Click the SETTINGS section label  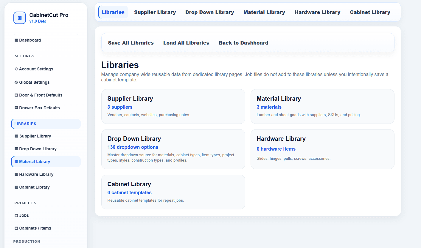tap(25, 56)
